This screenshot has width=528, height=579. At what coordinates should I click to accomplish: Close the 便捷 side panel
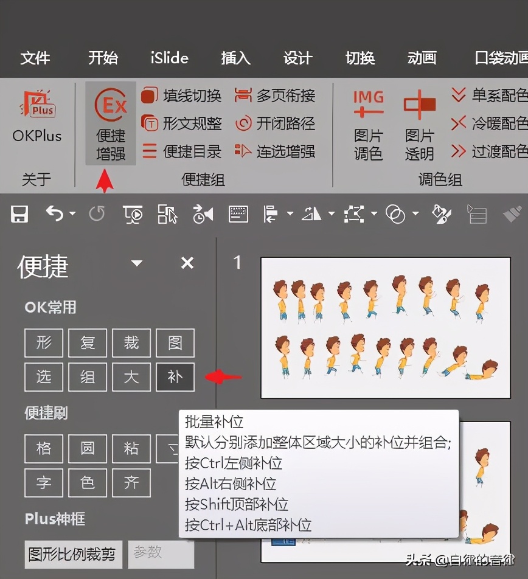tap(187, 263)
